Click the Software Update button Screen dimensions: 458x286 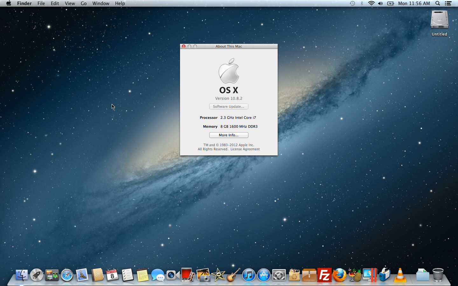coord(229,106)
